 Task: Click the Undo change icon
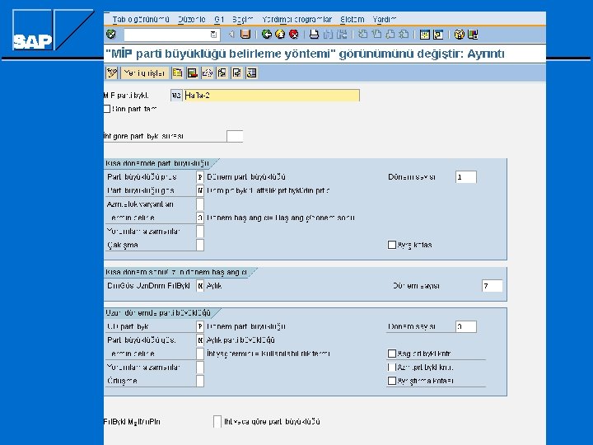207,73
